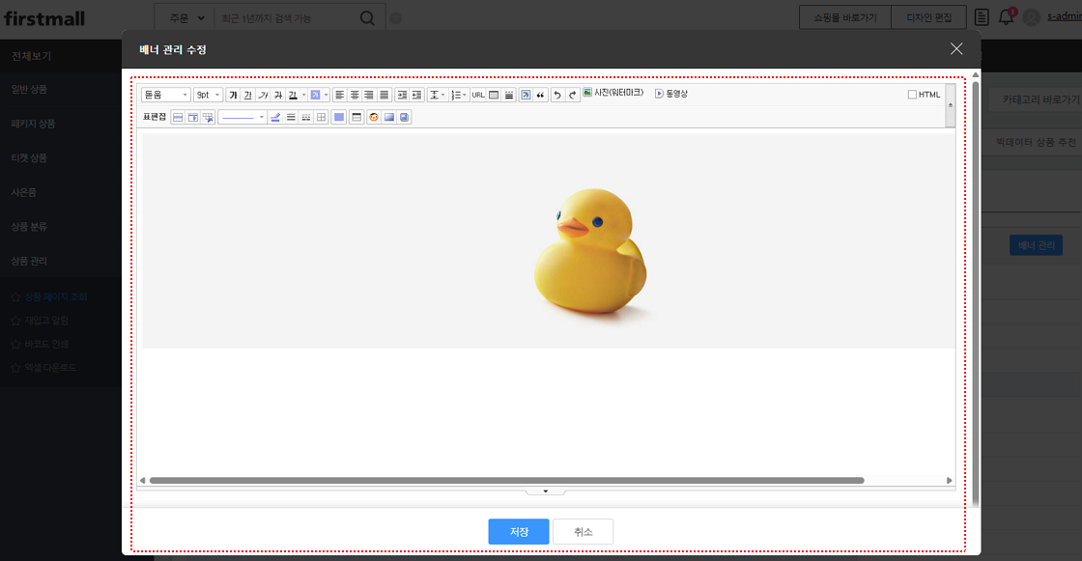The image size is (1082, 561).
Task: Apply strikethrough formatting in the editor toolbar
Action: (x=278, y=96)
